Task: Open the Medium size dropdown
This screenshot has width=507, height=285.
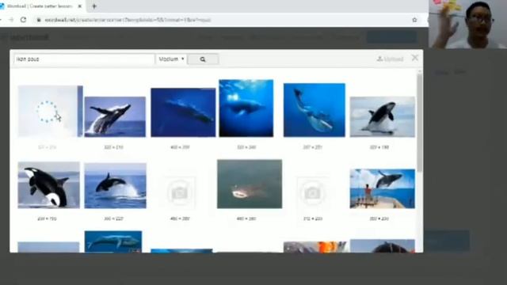Action: [x=171, y=59]
